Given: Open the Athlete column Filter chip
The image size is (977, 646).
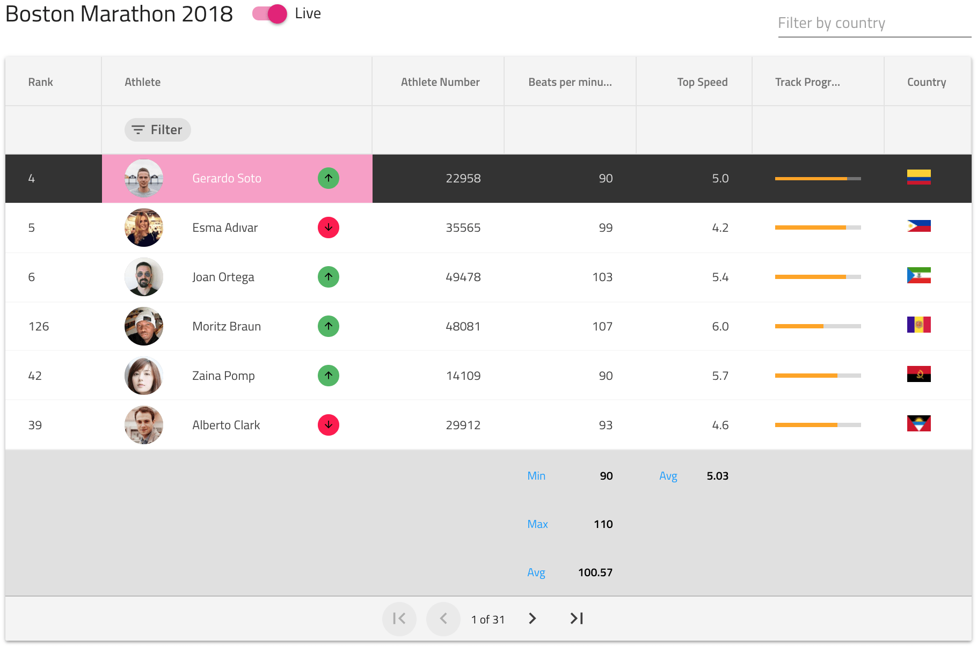Looking at the screenshot, I should pyautogui.click(x=157, y=130).
